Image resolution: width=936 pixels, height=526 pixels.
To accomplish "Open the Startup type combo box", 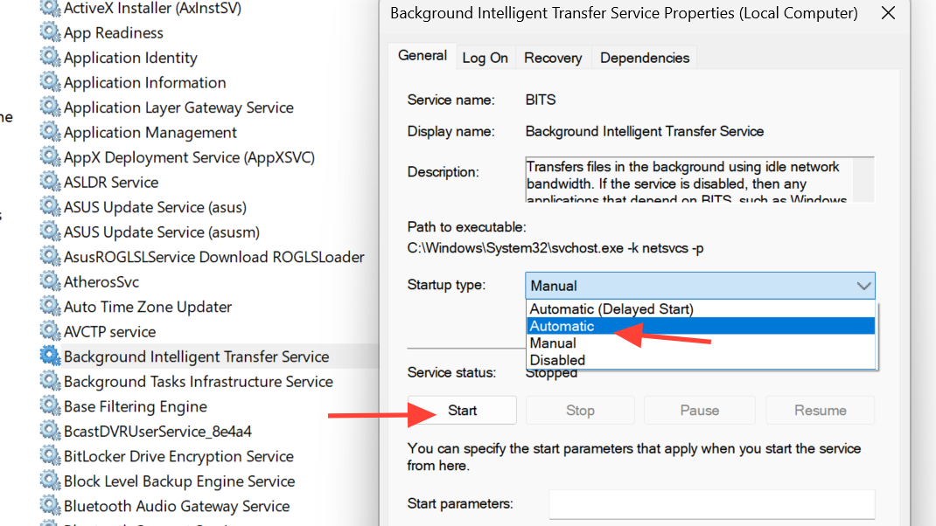I will [x=700, y=286].
